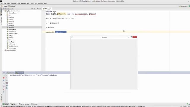Click the Up the stack trace arrow

pyautogui.click(x=7, y=75)
